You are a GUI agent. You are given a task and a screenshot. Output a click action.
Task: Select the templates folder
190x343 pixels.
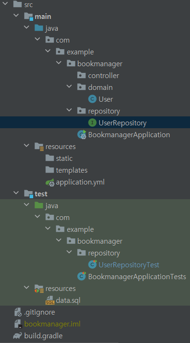(66, 170)
